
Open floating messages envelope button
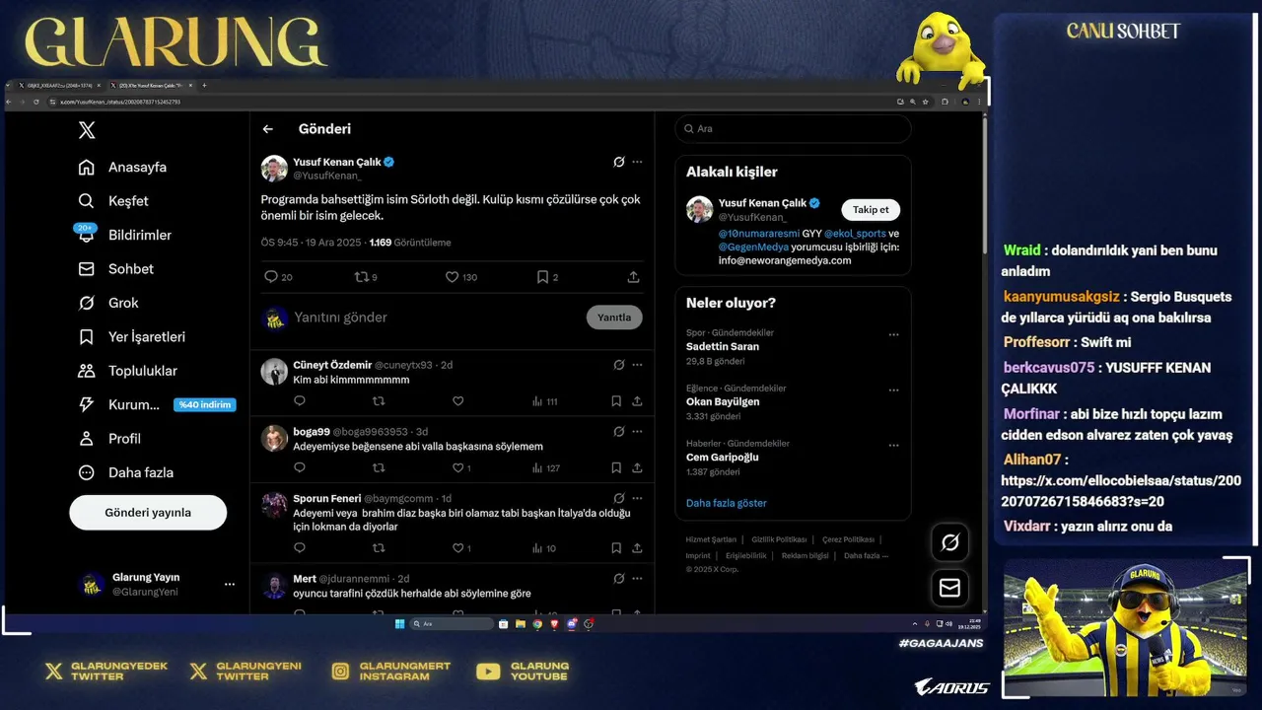[949, 588]
